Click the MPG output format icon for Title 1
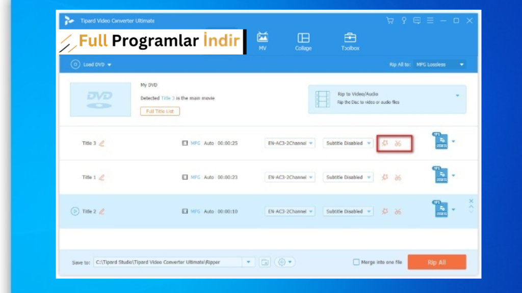522x293 pixels. coord(440,175)
